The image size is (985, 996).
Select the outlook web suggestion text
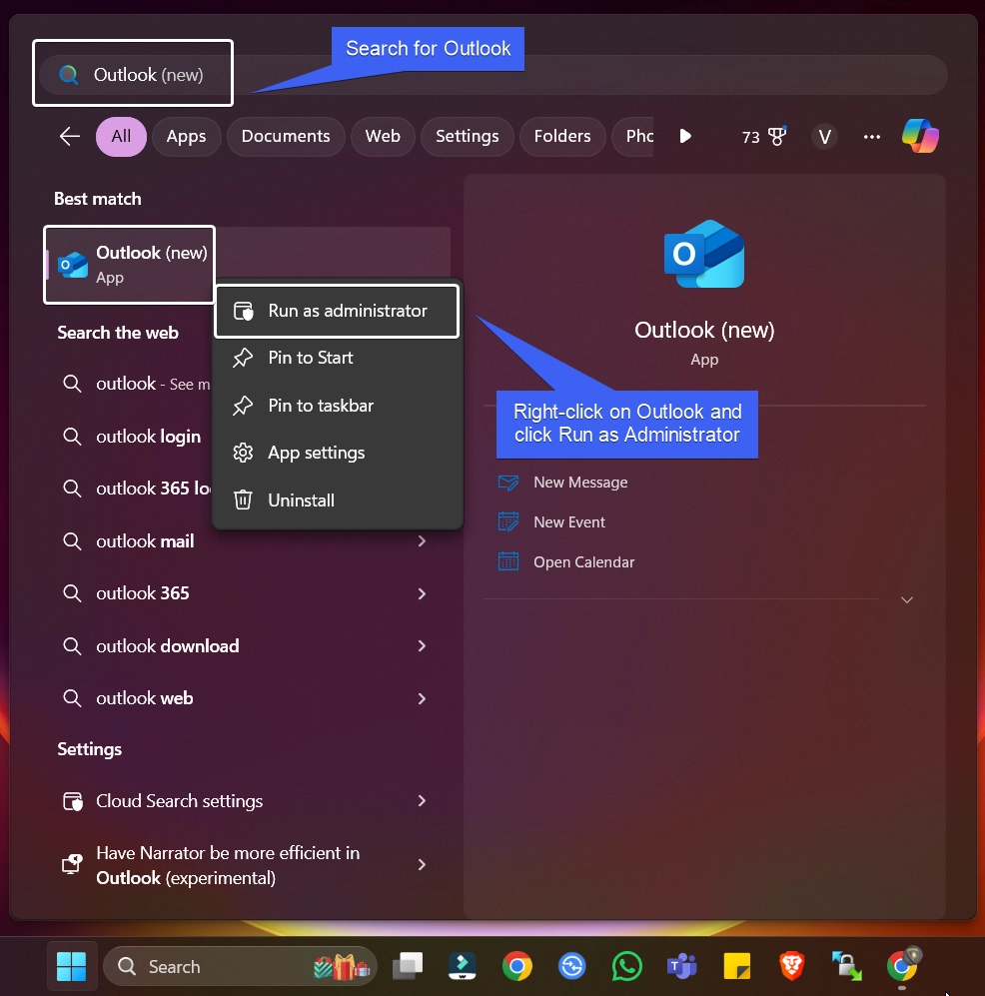(x=145, y=698)
